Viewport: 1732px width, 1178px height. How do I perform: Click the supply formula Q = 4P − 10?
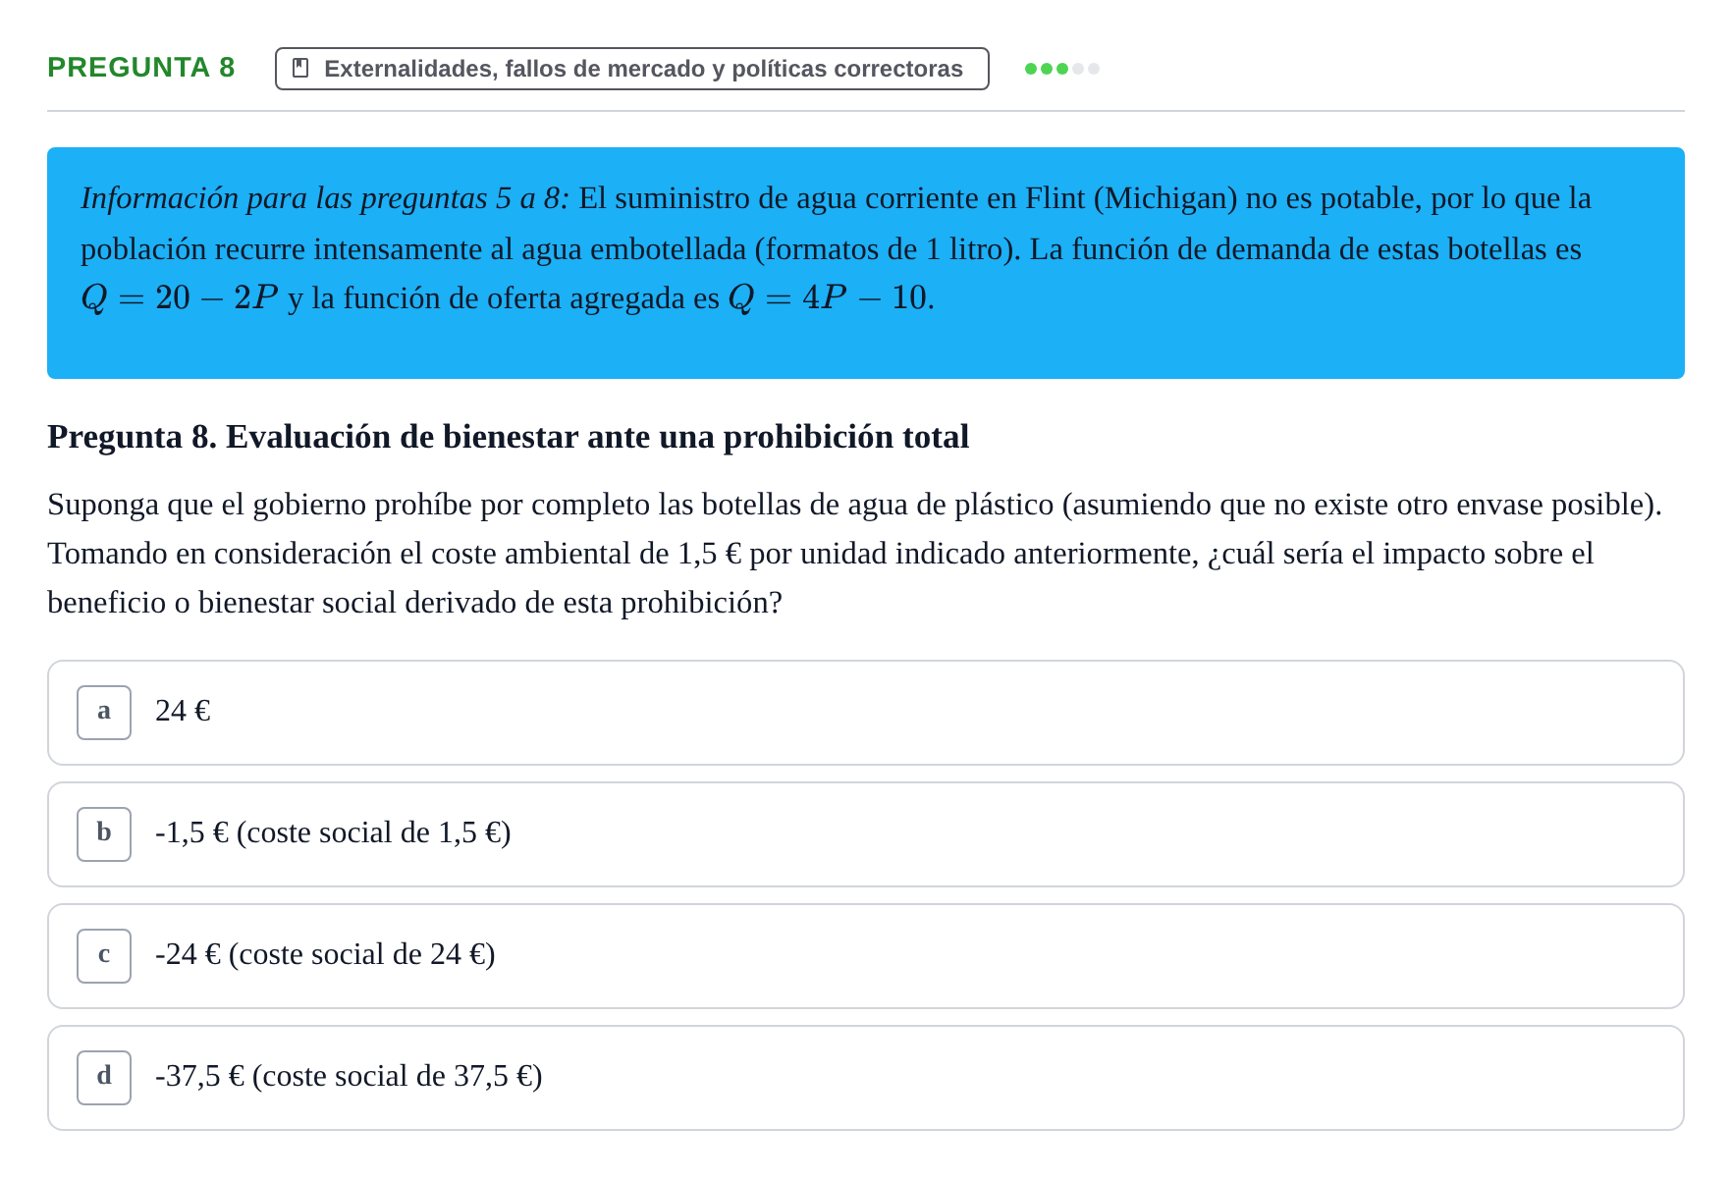tap(830, 297)
